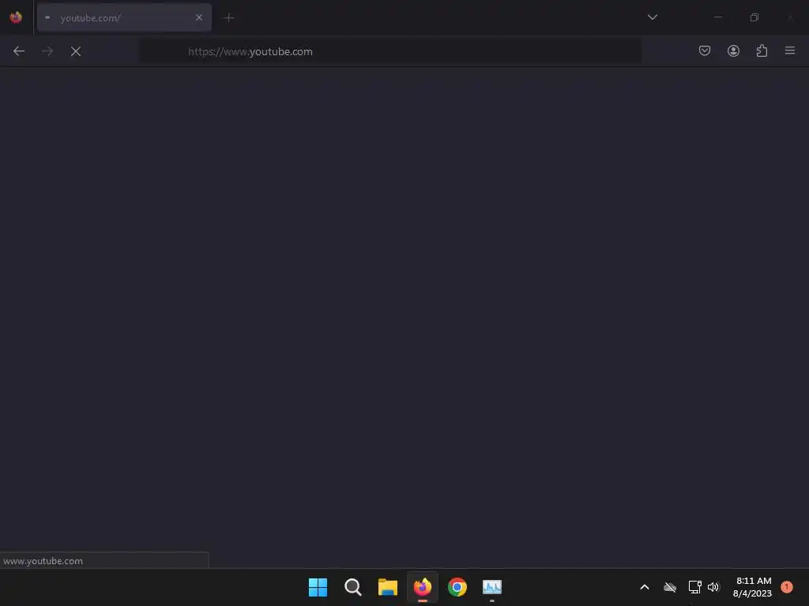Expand the list all tabs dropdown
The image size is (809, 606).
[652, 17]
